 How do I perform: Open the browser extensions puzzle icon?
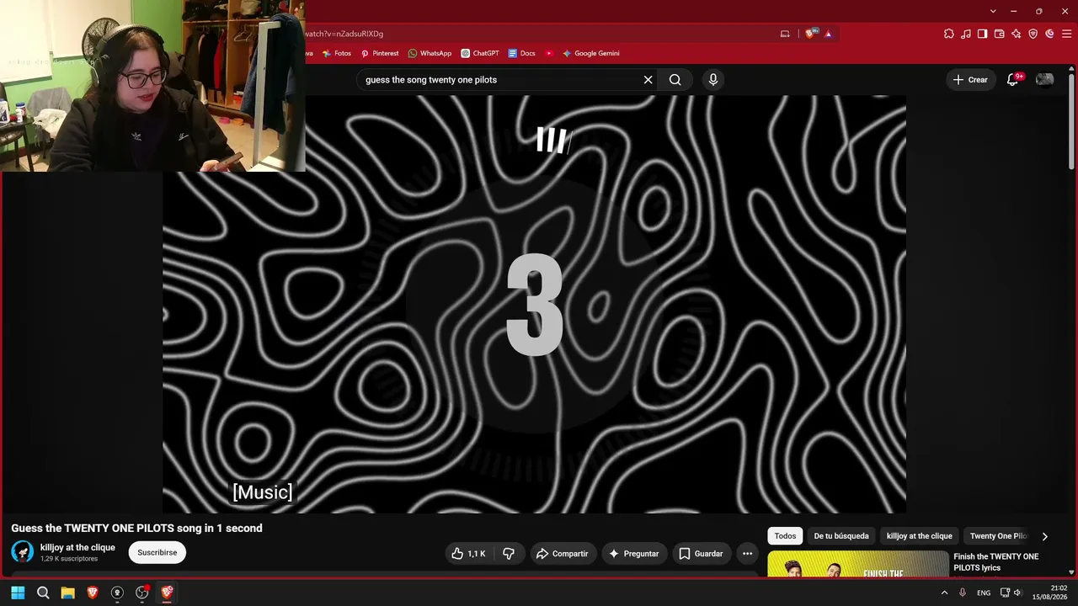pos(949,34)
